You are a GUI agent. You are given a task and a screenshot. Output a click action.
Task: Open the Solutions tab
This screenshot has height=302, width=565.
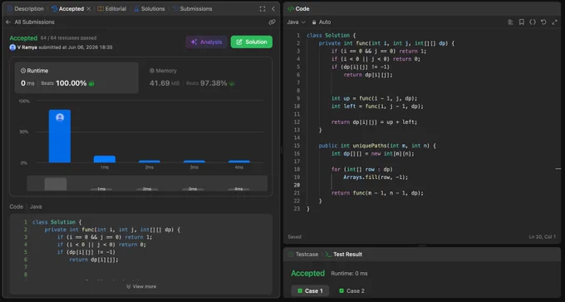[x=150, y=8]
